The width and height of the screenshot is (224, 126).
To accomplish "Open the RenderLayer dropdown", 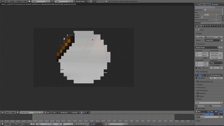I will (x=65, y=113).
